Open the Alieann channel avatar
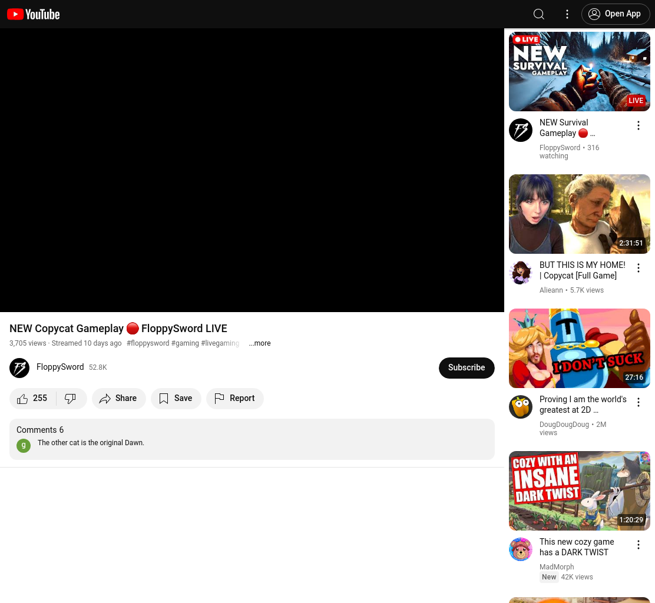The height and width of the screenshot is (603, 655). click(521, 273)
